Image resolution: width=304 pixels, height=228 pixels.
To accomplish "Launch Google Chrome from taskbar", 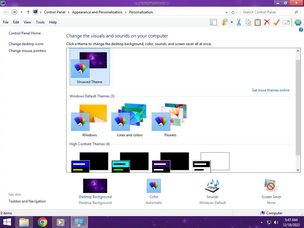I will [42, 222].
